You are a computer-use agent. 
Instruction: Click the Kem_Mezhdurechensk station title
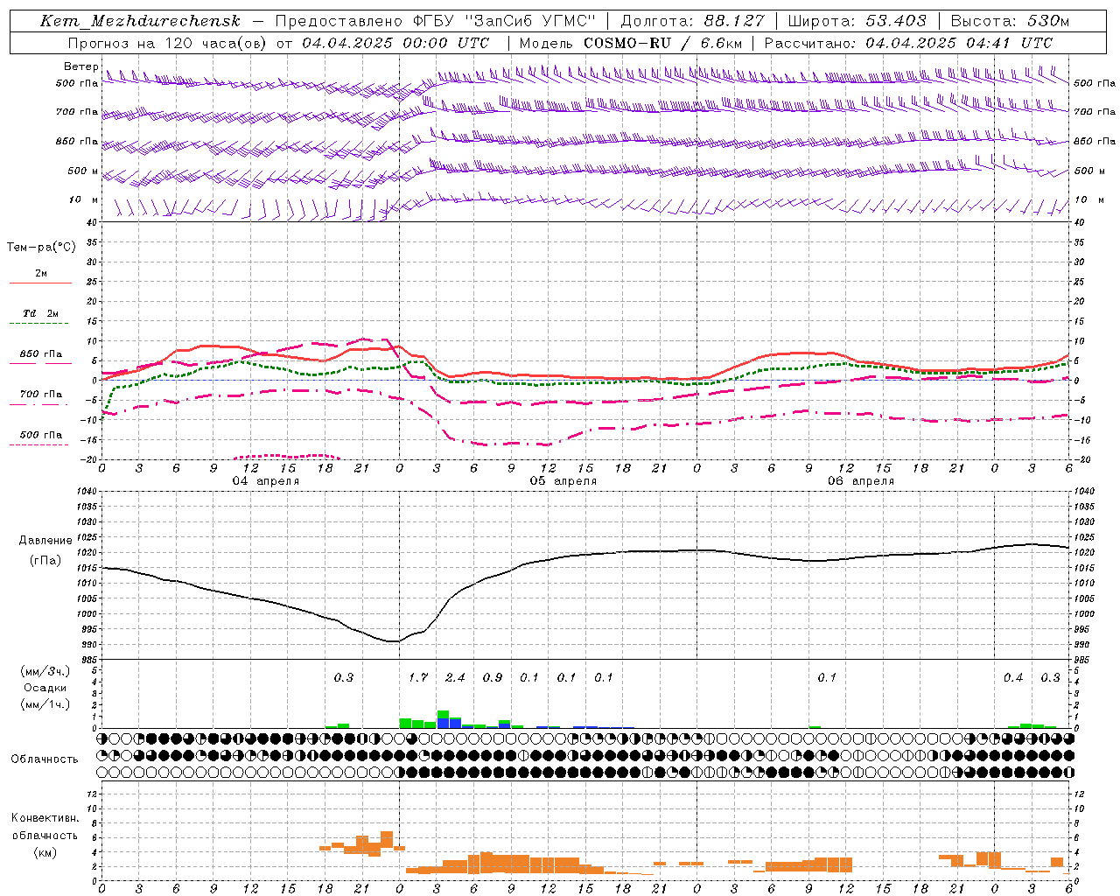point(140,21)
